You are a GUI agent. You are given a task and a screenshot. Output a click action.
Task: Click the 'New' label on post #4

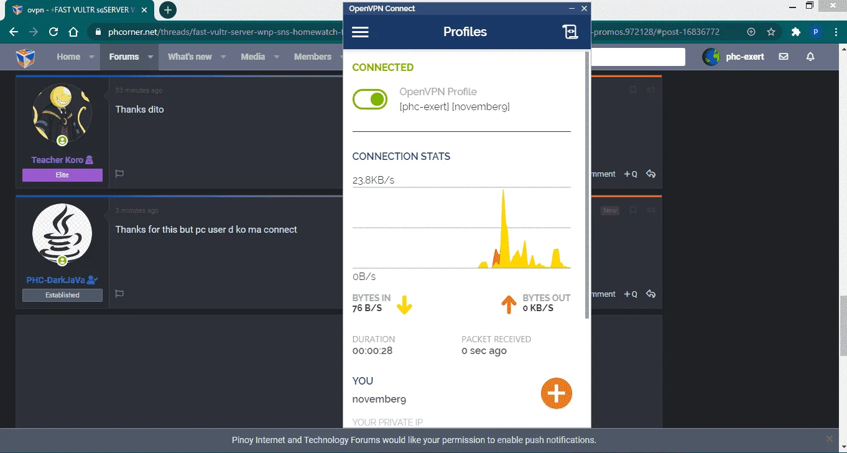[610, 210]
